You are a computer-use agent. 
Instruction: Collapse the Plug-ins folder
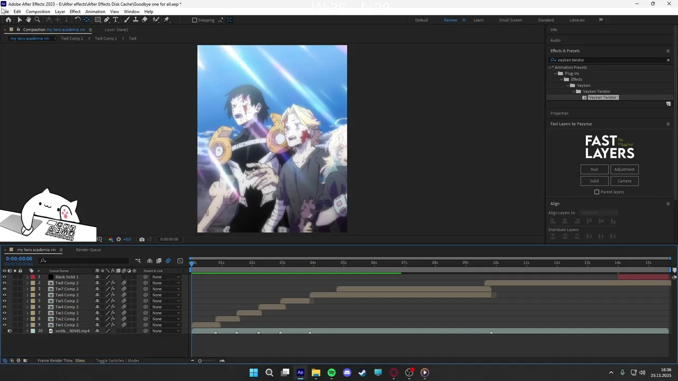tap(556, 74)
